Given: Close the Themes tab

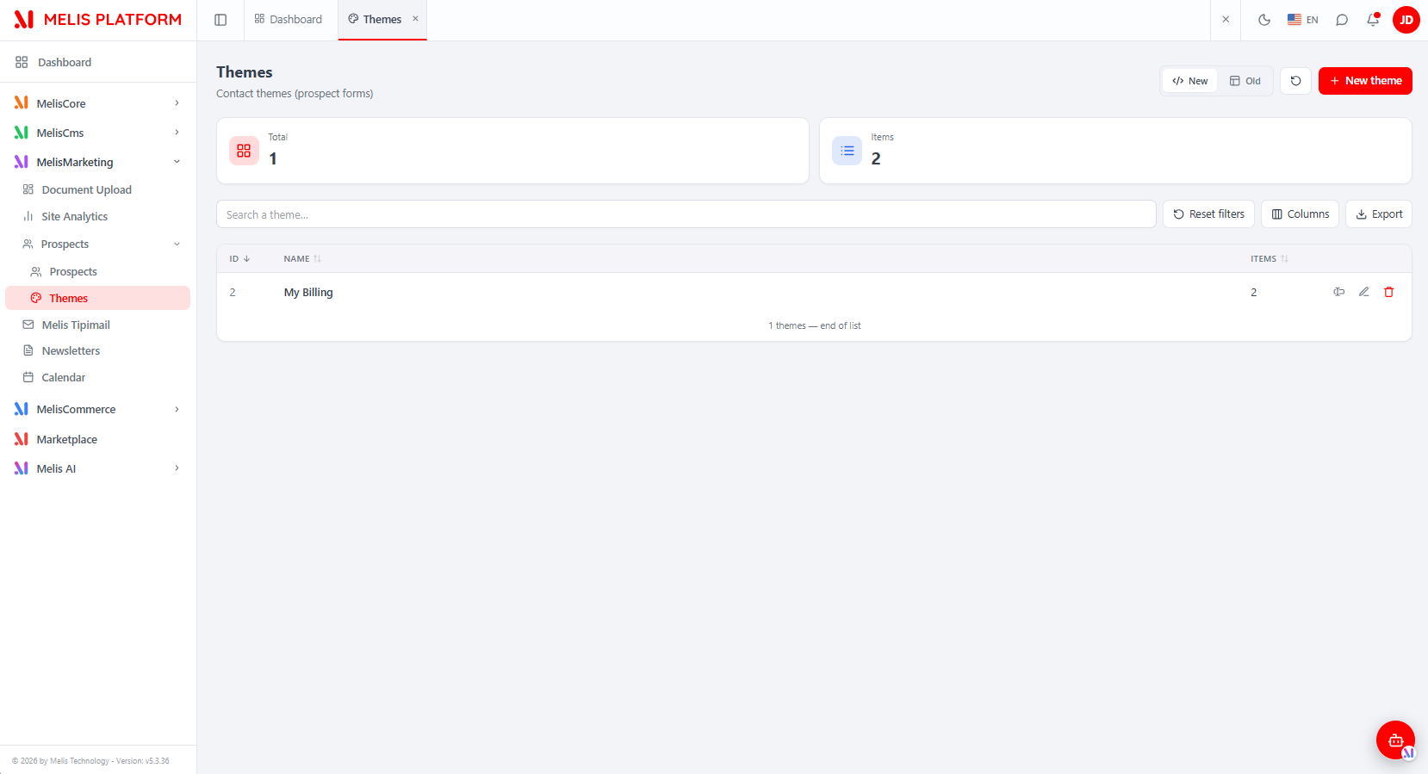Looking at the screenshot, I should (x=415, y=19).
